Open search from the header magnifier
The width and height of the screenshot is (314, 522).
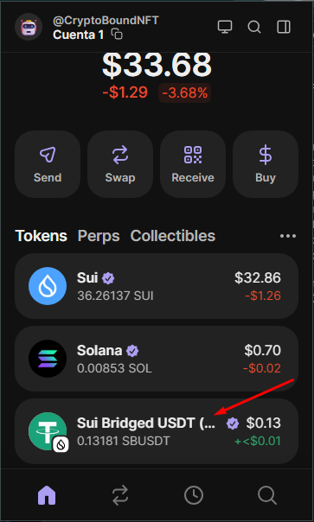[x=254, y=27]
